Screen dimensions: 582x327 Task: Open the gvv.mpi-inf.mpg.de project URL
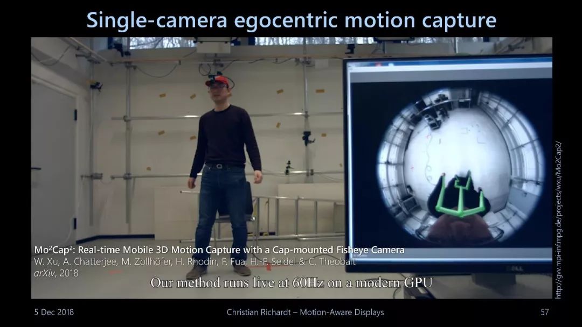(x=559, y=220)
